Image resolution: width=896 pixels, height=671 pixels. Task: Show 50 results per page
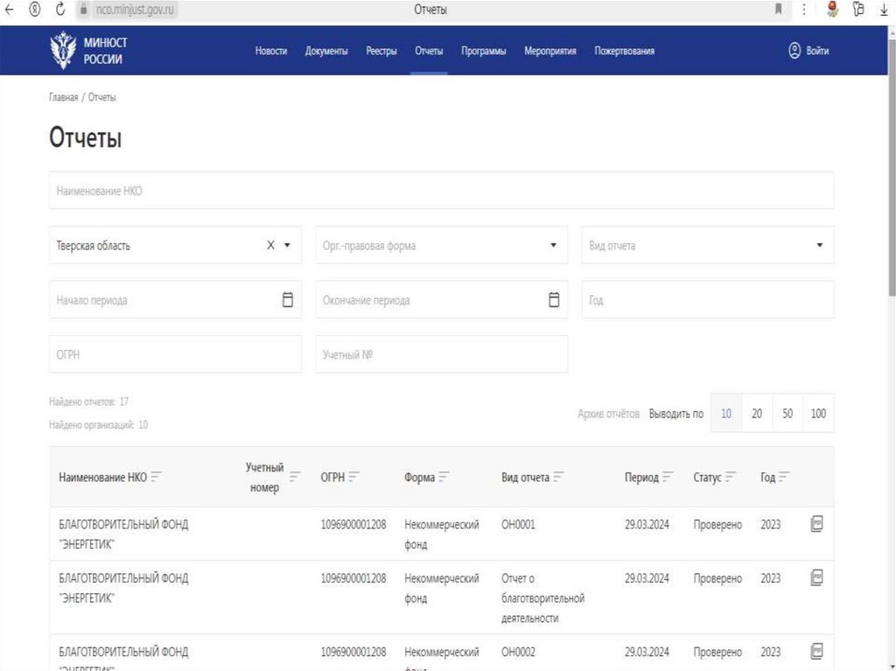tap(787, 414)
